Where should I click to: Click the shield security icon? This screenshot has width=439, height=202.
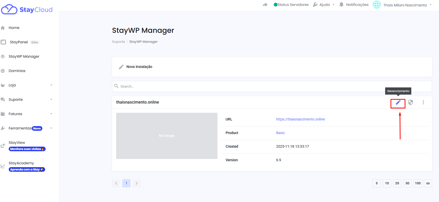[x=411, y=102]
